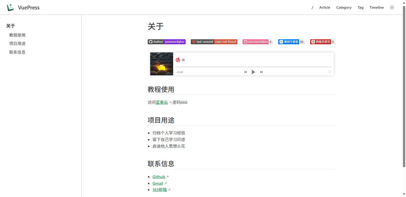Click the NetEase music icon beside di
Viewport: 406px width, 197px height.
178,60
